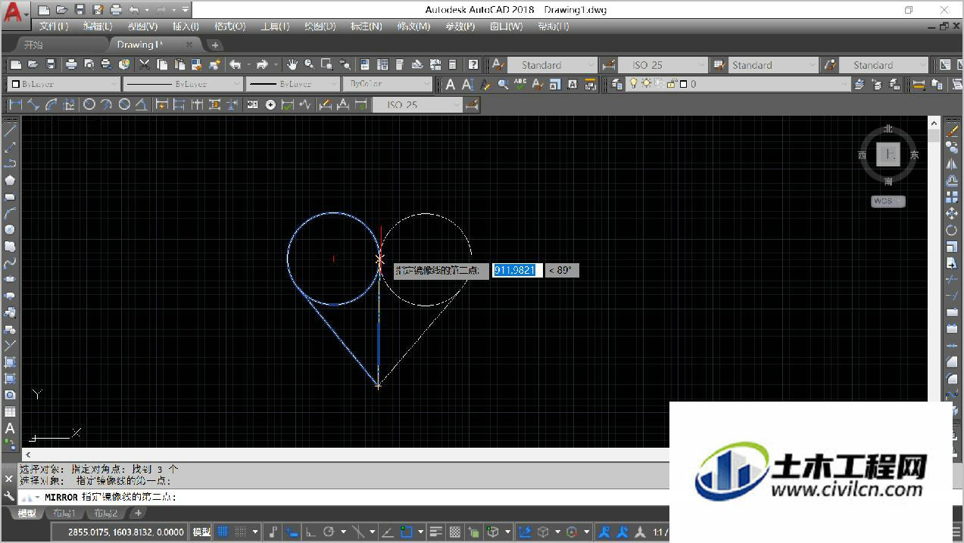Open the ByLayer lineweight dropdown

(x=294, y=84)
